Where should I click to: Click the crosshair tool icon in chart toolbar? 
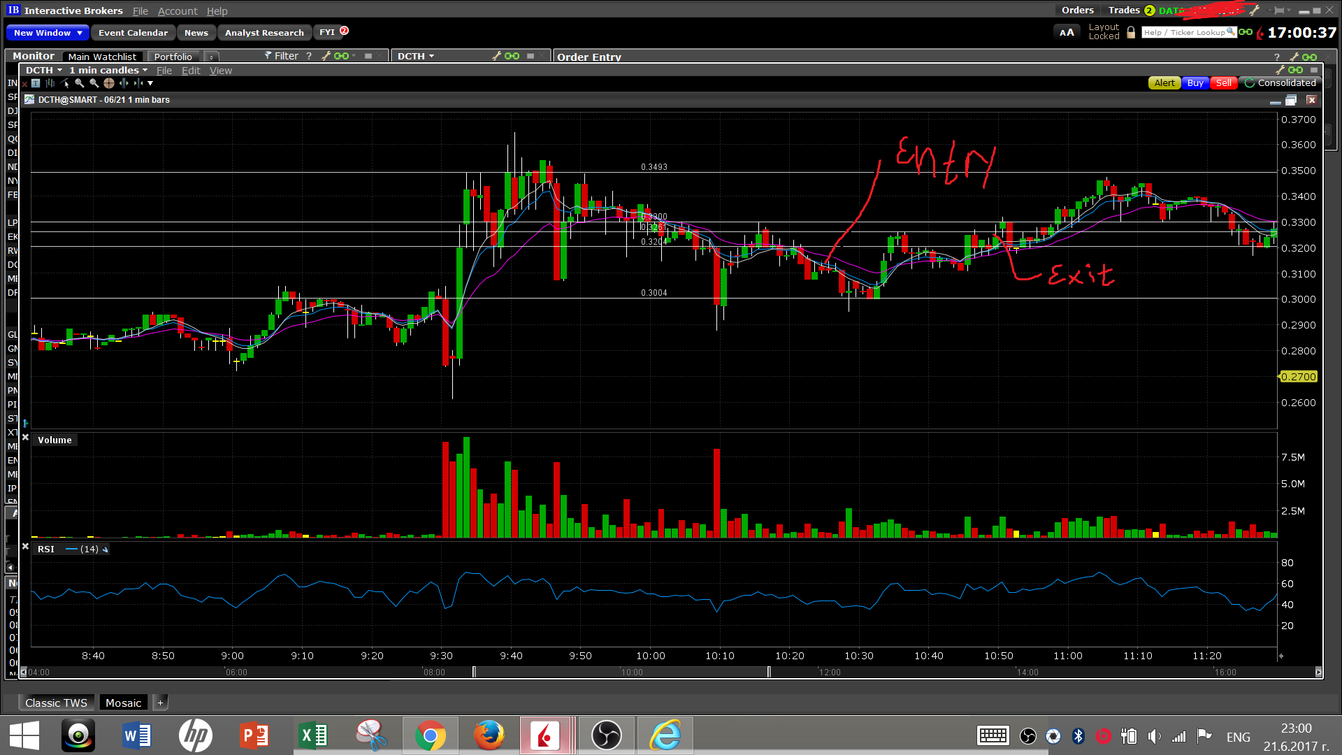click(108, 83)
